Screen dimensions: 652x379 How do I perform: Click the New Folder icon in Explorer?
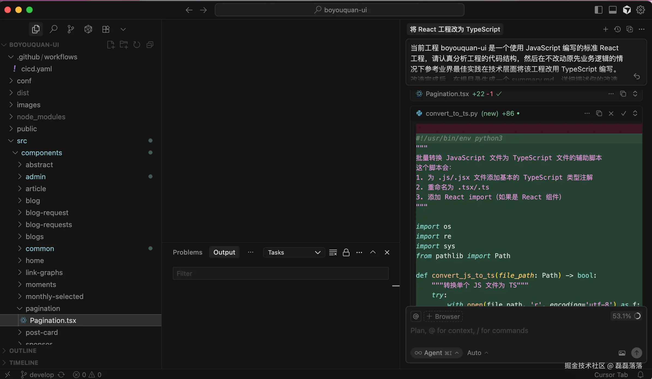pyautogui.click(x=123, y=45)
